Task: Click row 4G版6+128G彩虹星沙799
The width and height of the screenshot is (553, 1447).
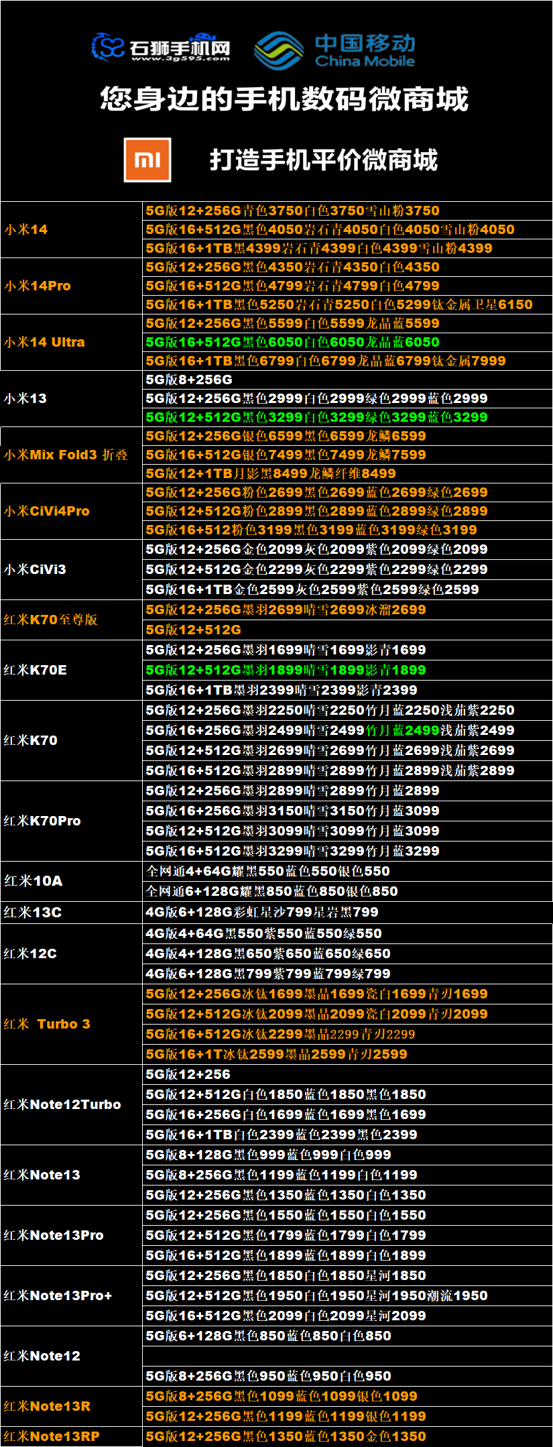Action: coord(347,913)
